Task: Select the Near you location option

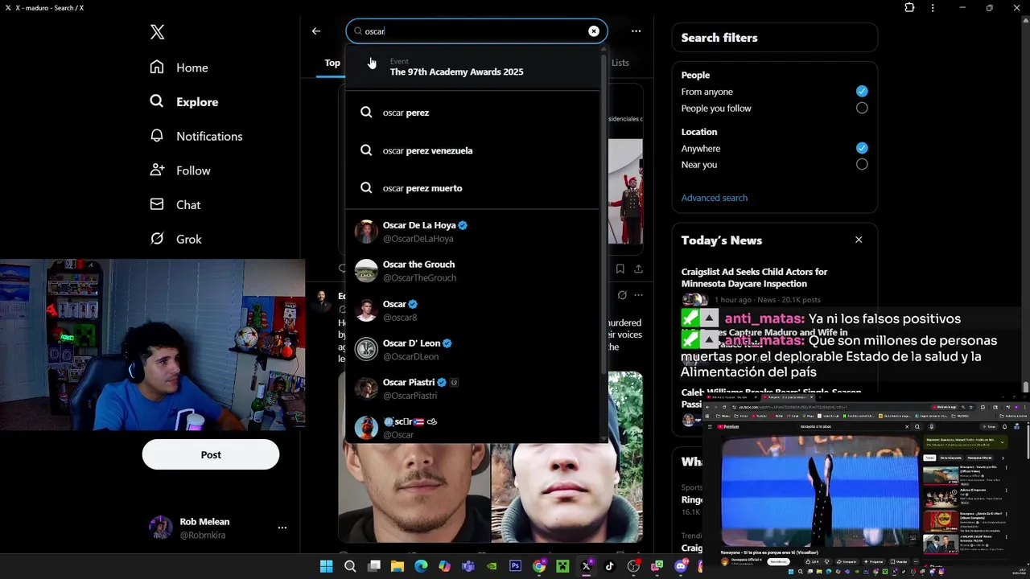Action: point(862,164)
